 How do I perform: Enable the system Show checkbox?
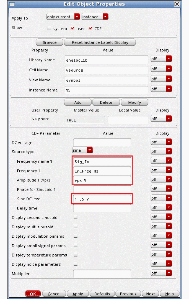coord(49,28)
